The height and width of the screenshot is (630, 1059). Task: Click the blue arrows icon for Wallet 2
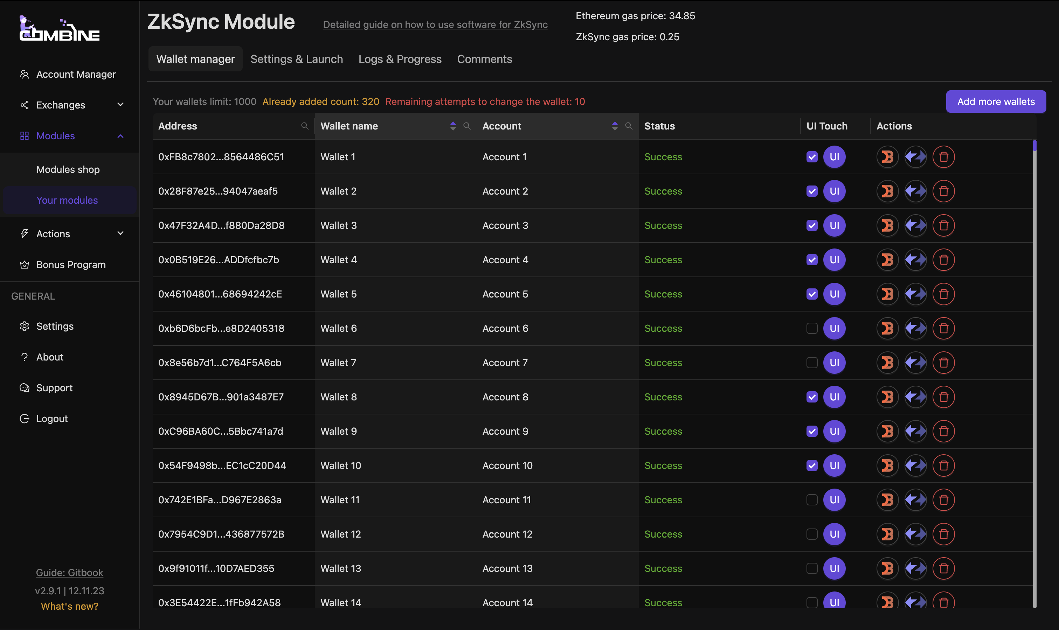[915, 191]
